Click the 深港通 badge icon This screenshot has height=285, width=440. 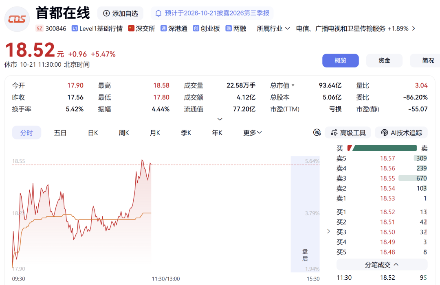(x=163, y=28)
